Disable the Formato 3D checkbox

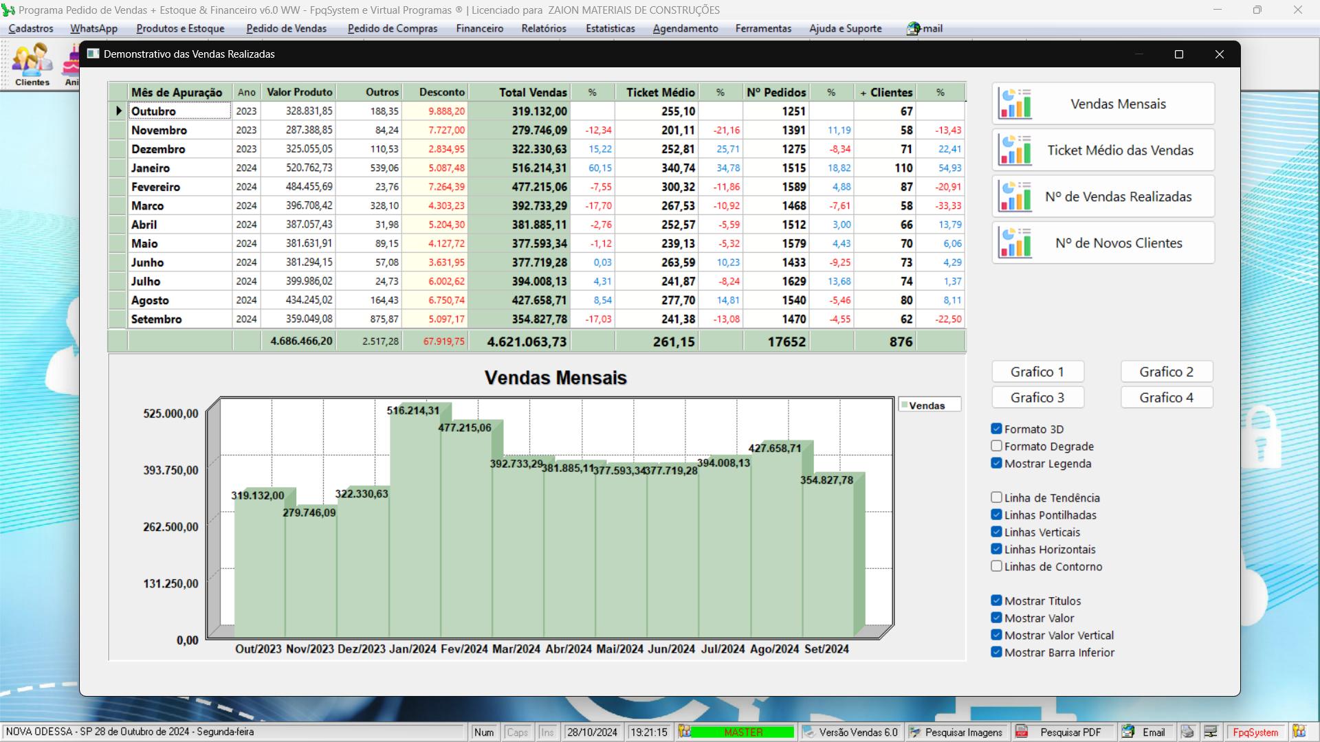pos(996,429)
